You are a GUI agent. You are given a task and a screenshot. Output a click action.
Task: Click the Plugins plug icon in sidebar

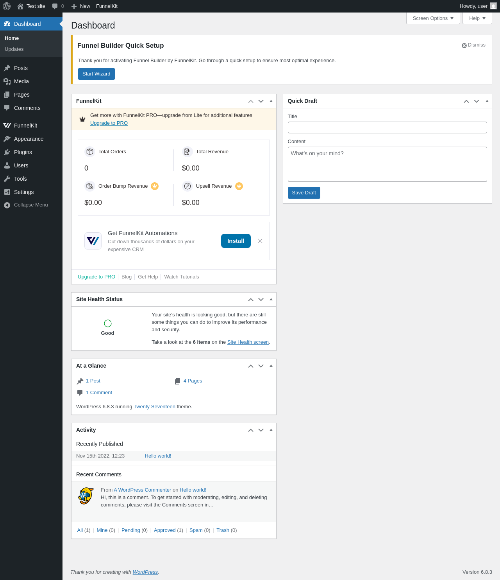click(x=7, y=152)
